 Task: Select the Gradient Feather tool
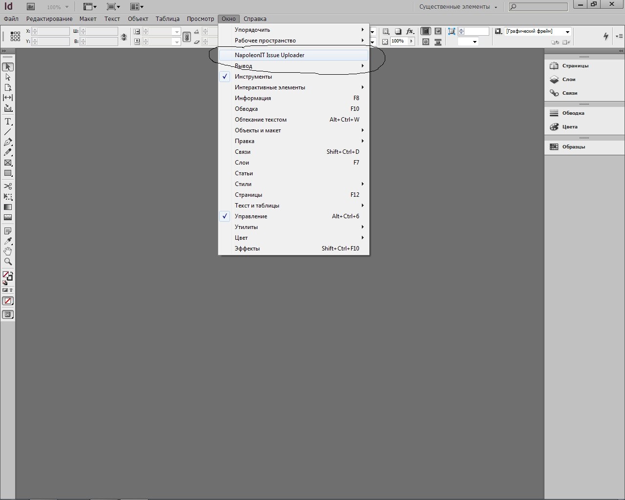point(8,217)
